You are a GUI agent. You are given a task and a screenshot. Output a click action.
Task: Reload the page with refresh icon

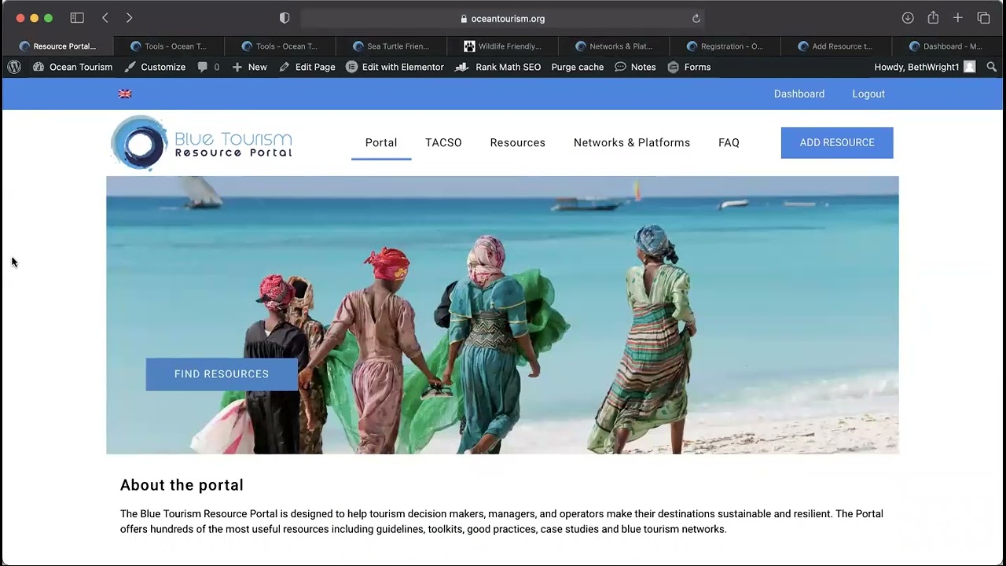pyautogui.click(x=696, y=19)
